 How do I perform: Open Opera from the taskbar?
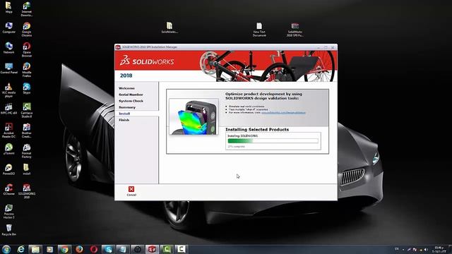click(x=94, y=249)
